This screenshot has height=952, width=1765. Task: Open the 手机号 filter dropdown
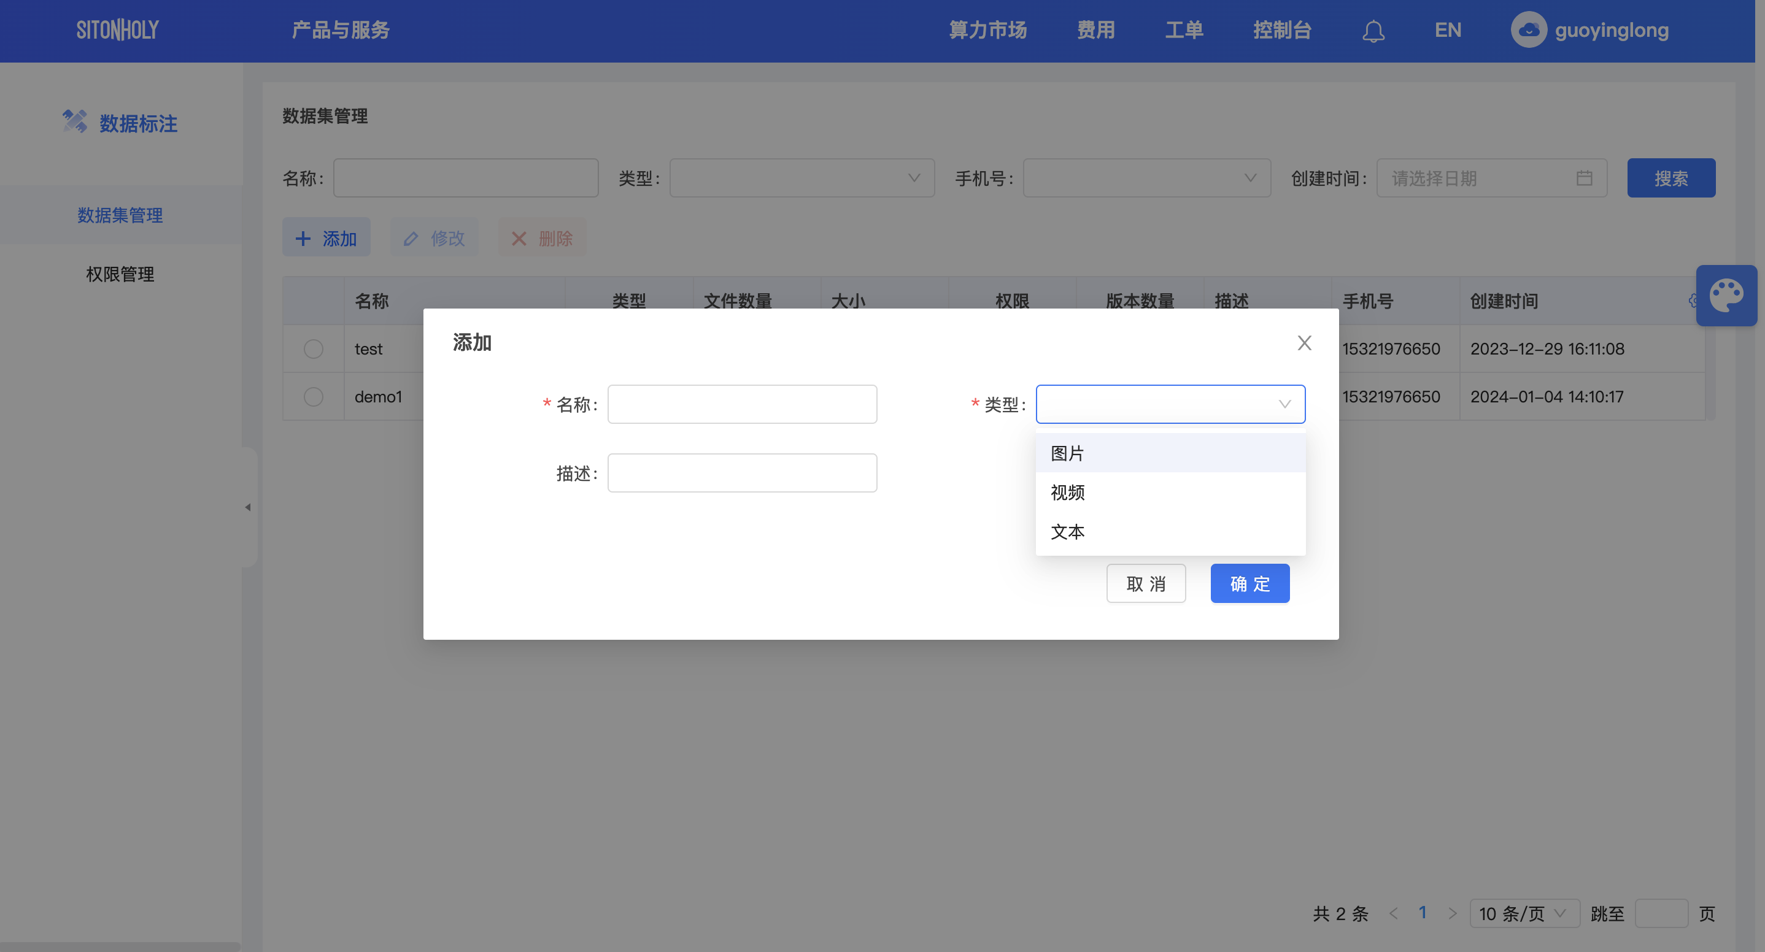click(x=1147, y=178)
